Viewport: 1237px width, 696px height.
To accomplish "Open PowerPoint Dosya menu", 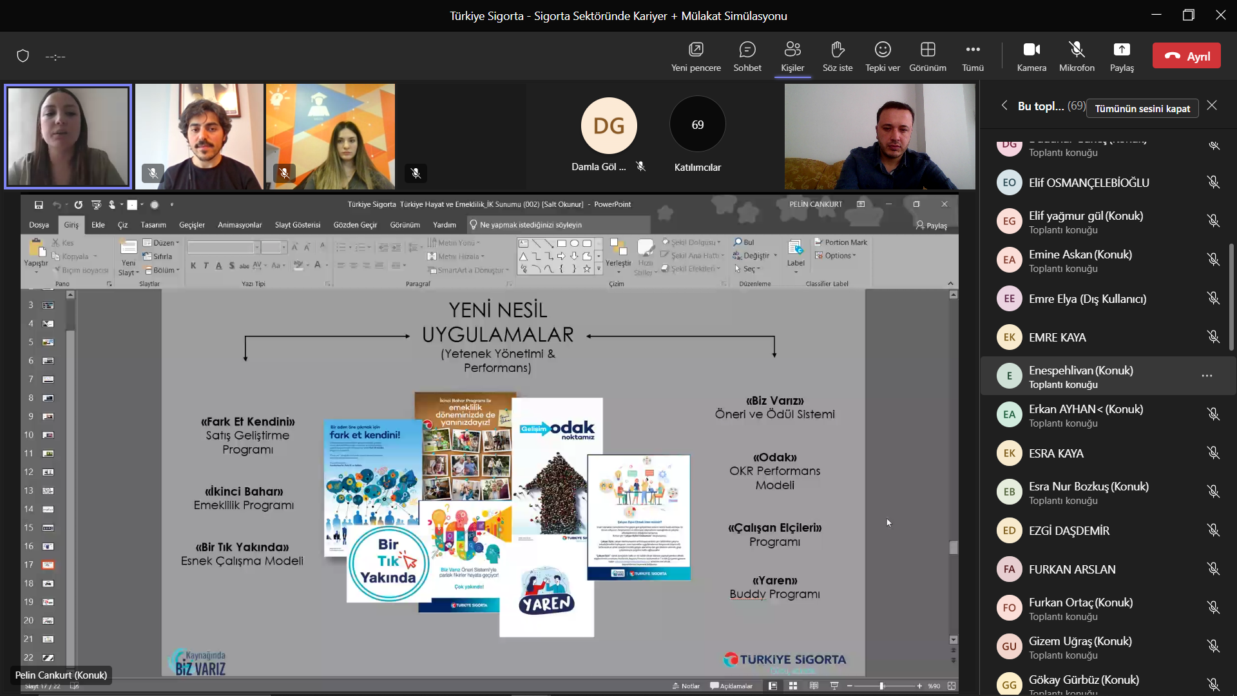I will pyautogui.click(x=39, y=225).
